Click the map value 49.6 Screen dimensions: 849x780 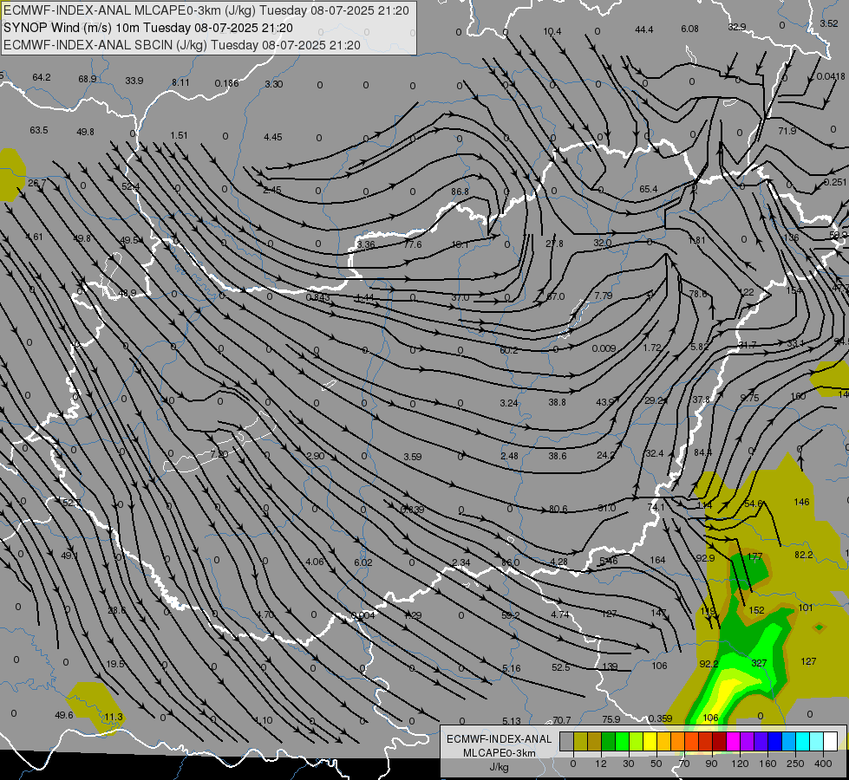64,715
